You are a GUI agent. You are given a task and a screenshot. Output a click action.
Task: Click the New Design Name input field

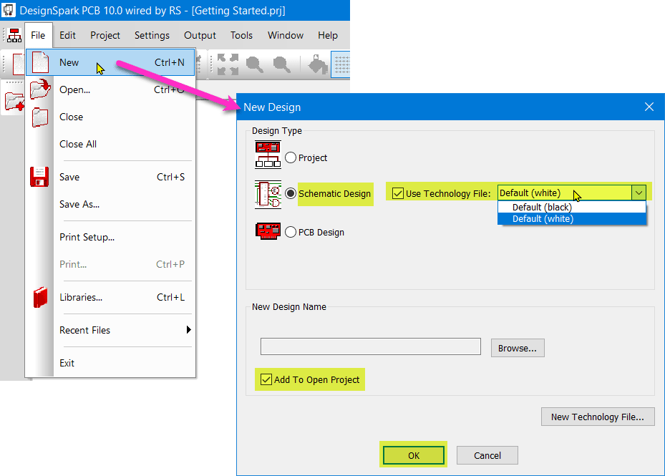(371, 346)
